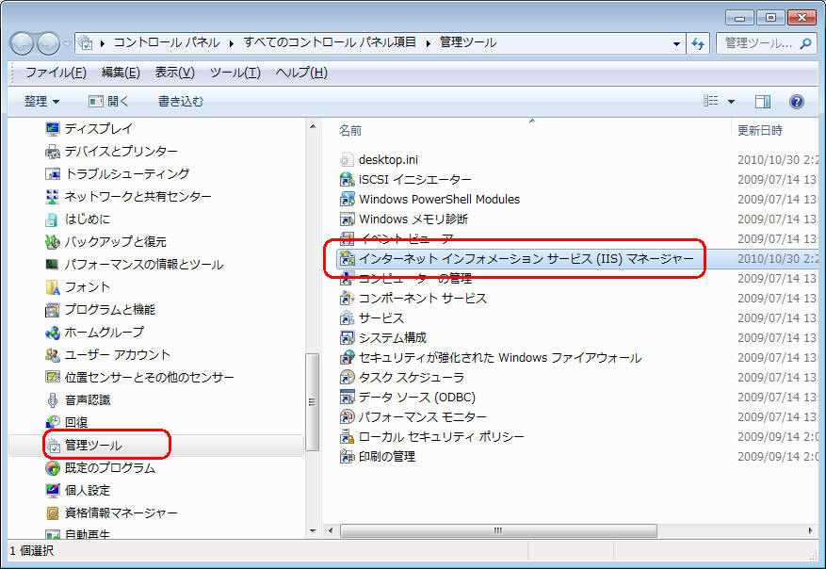This screenshot has width=826, height=569.
Task: Open the address bar history dropdown
Action: [677, 43]
